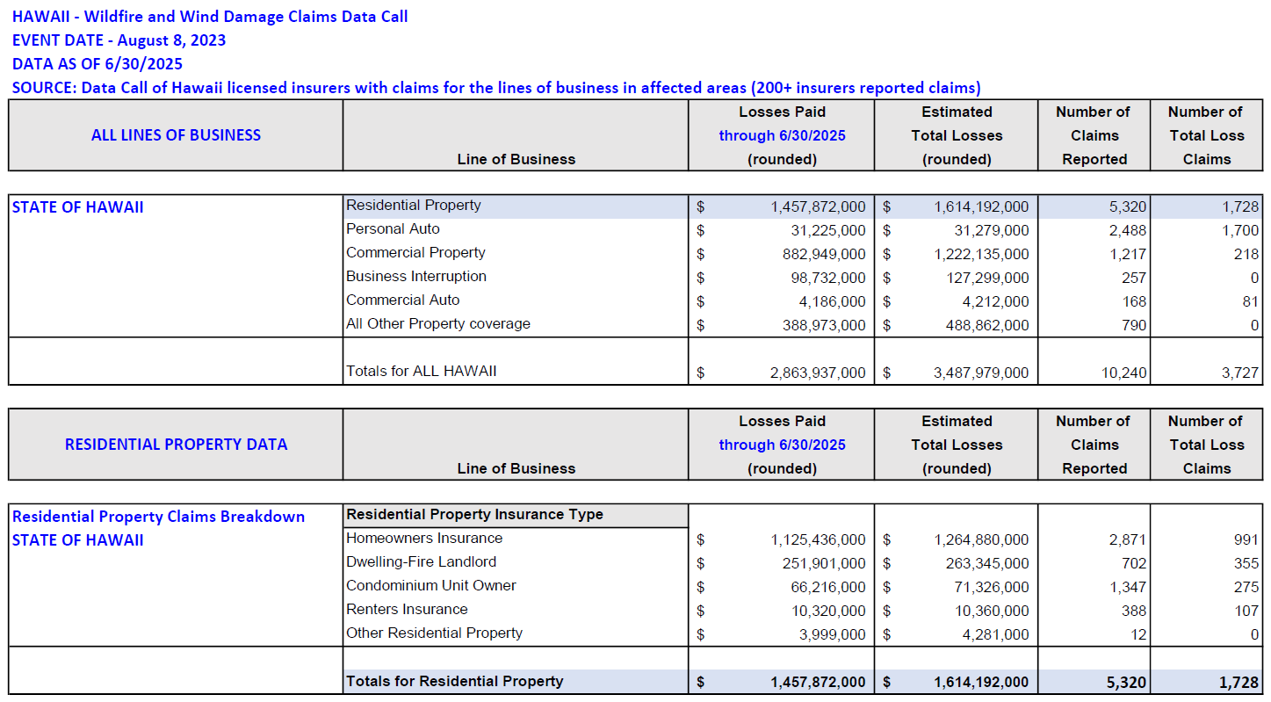This screenshot has width=1271, height=702.
Task: Select the 'Dwelling-Fire Landlord' row label
Action: 421,562
